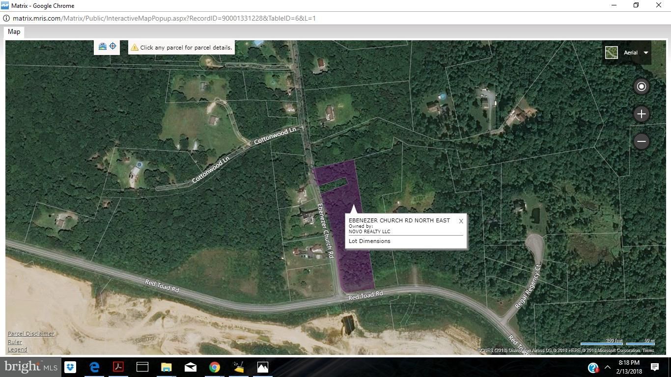
Task: Zoom in with the plus icon
Action: [x=641, y=113]
